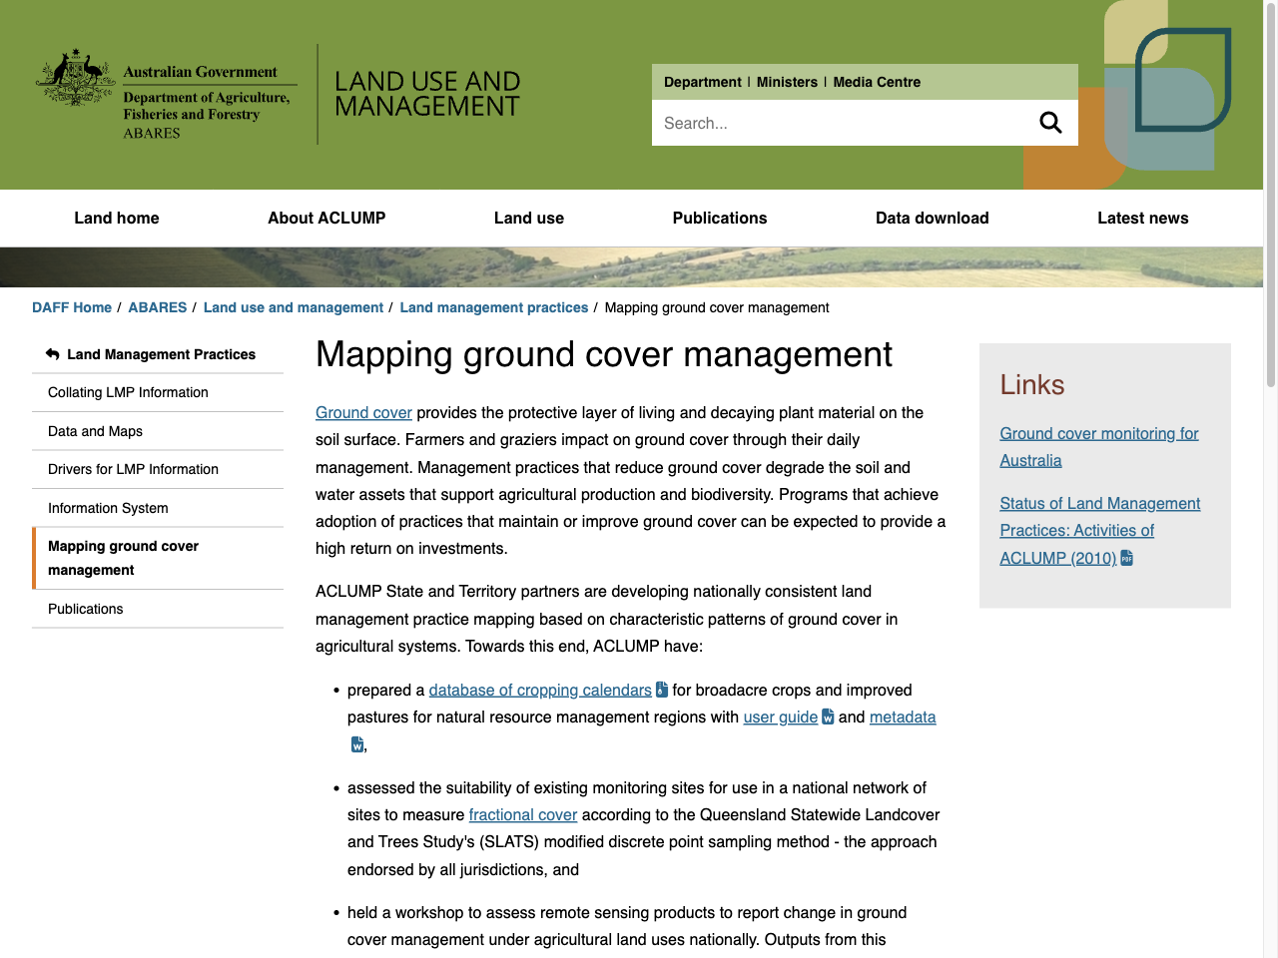Screen dimensions: 1278x958
Task: Click the LAND USE AND MANAGEMENT site logo
Action: (x=427, y=94)
